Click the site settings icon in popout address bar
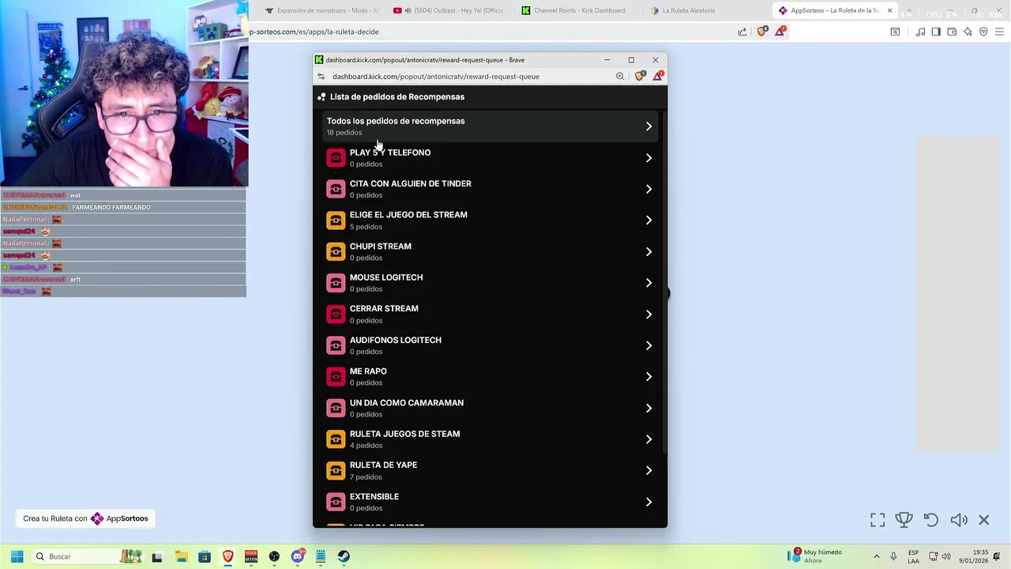Image resolution: width=1011 pixels, height=569 pixels. tap(321, 77)
